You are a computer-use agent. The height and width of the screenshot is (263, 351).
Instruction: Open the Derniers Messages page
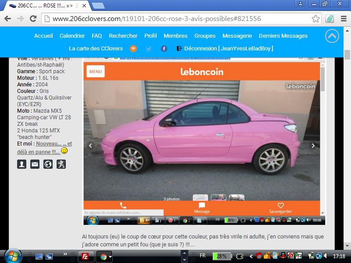283,36
